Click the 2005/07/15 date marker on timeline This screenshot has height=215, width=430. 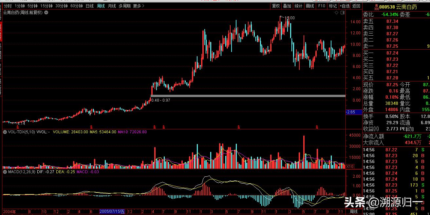click(x=112, y=212)
